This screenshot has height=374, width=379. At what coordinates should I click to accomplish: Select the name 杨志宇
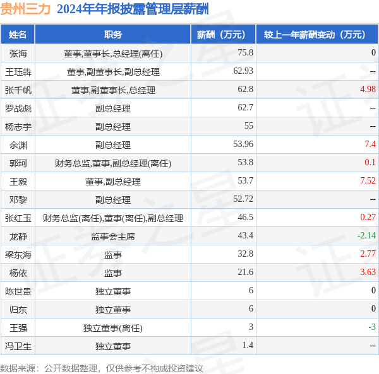coord(18,127)
